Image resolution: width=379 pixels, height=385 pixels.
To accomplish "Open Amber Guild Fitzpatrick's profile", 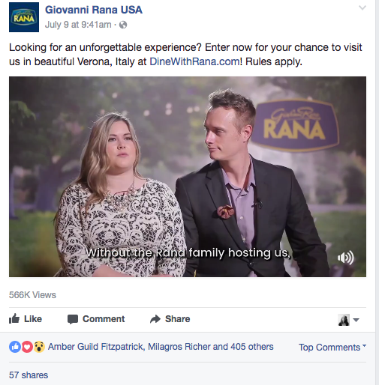I will pyautogui.click(x=95, y=347).
